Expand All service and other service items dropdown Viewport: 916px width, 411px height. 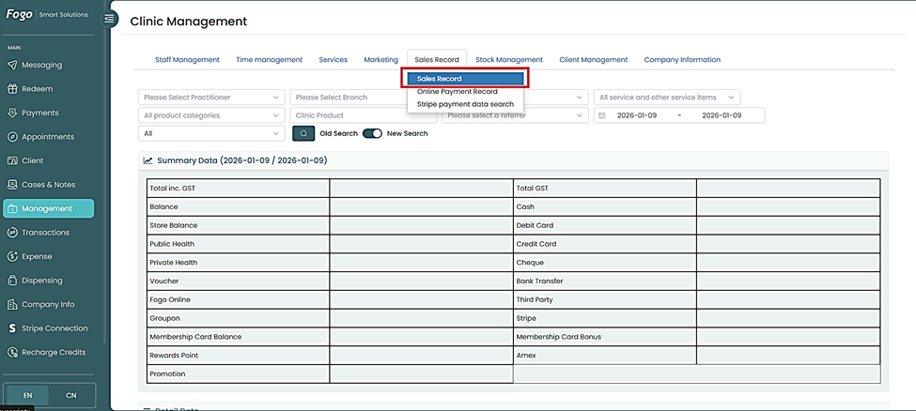[667, 98]
